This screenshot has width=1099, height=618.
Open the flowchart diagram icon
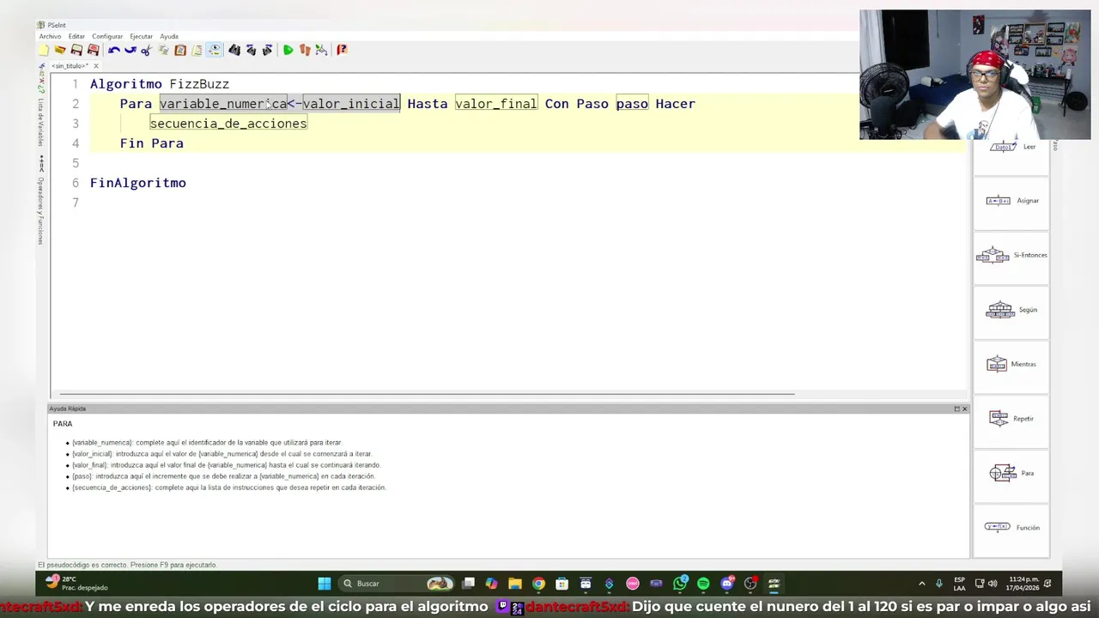pyautogui.click(x=321, y=50)
